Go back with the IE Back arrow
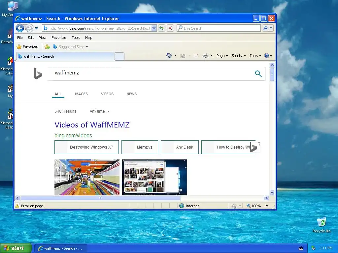338x253 pixels. (x=20, y=28)
